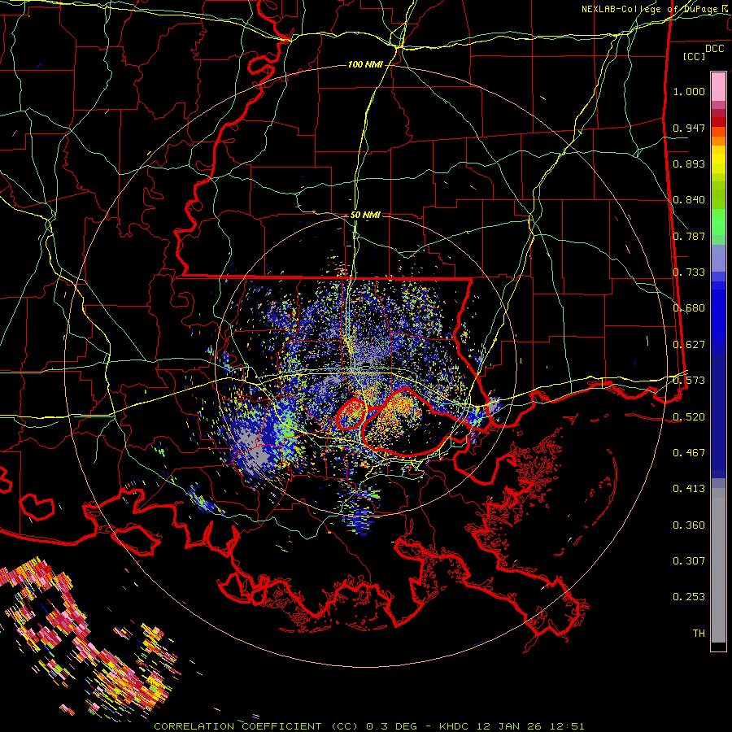Image resolution: width=732 pixels, height=732 pixels.
Task: Click the 0.253 legend value
Action: click(689, 597)
